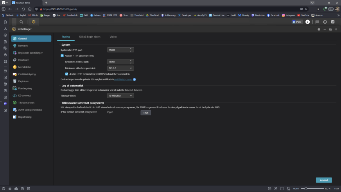Viewport: 341px width, 192px height.
Task: Uncheck automatic HTTP to HTTPS redirect
Action: point(67,74)
